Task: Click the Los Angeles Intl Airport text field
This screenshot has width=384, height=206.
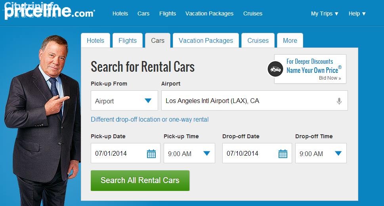Action: click(x=254, y=101)
